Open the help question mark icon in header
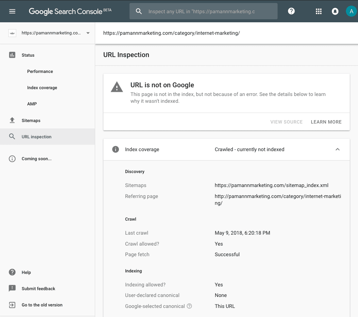Viewport: 358px width, 317px height. pyautogui.click(x=291, y=11)
